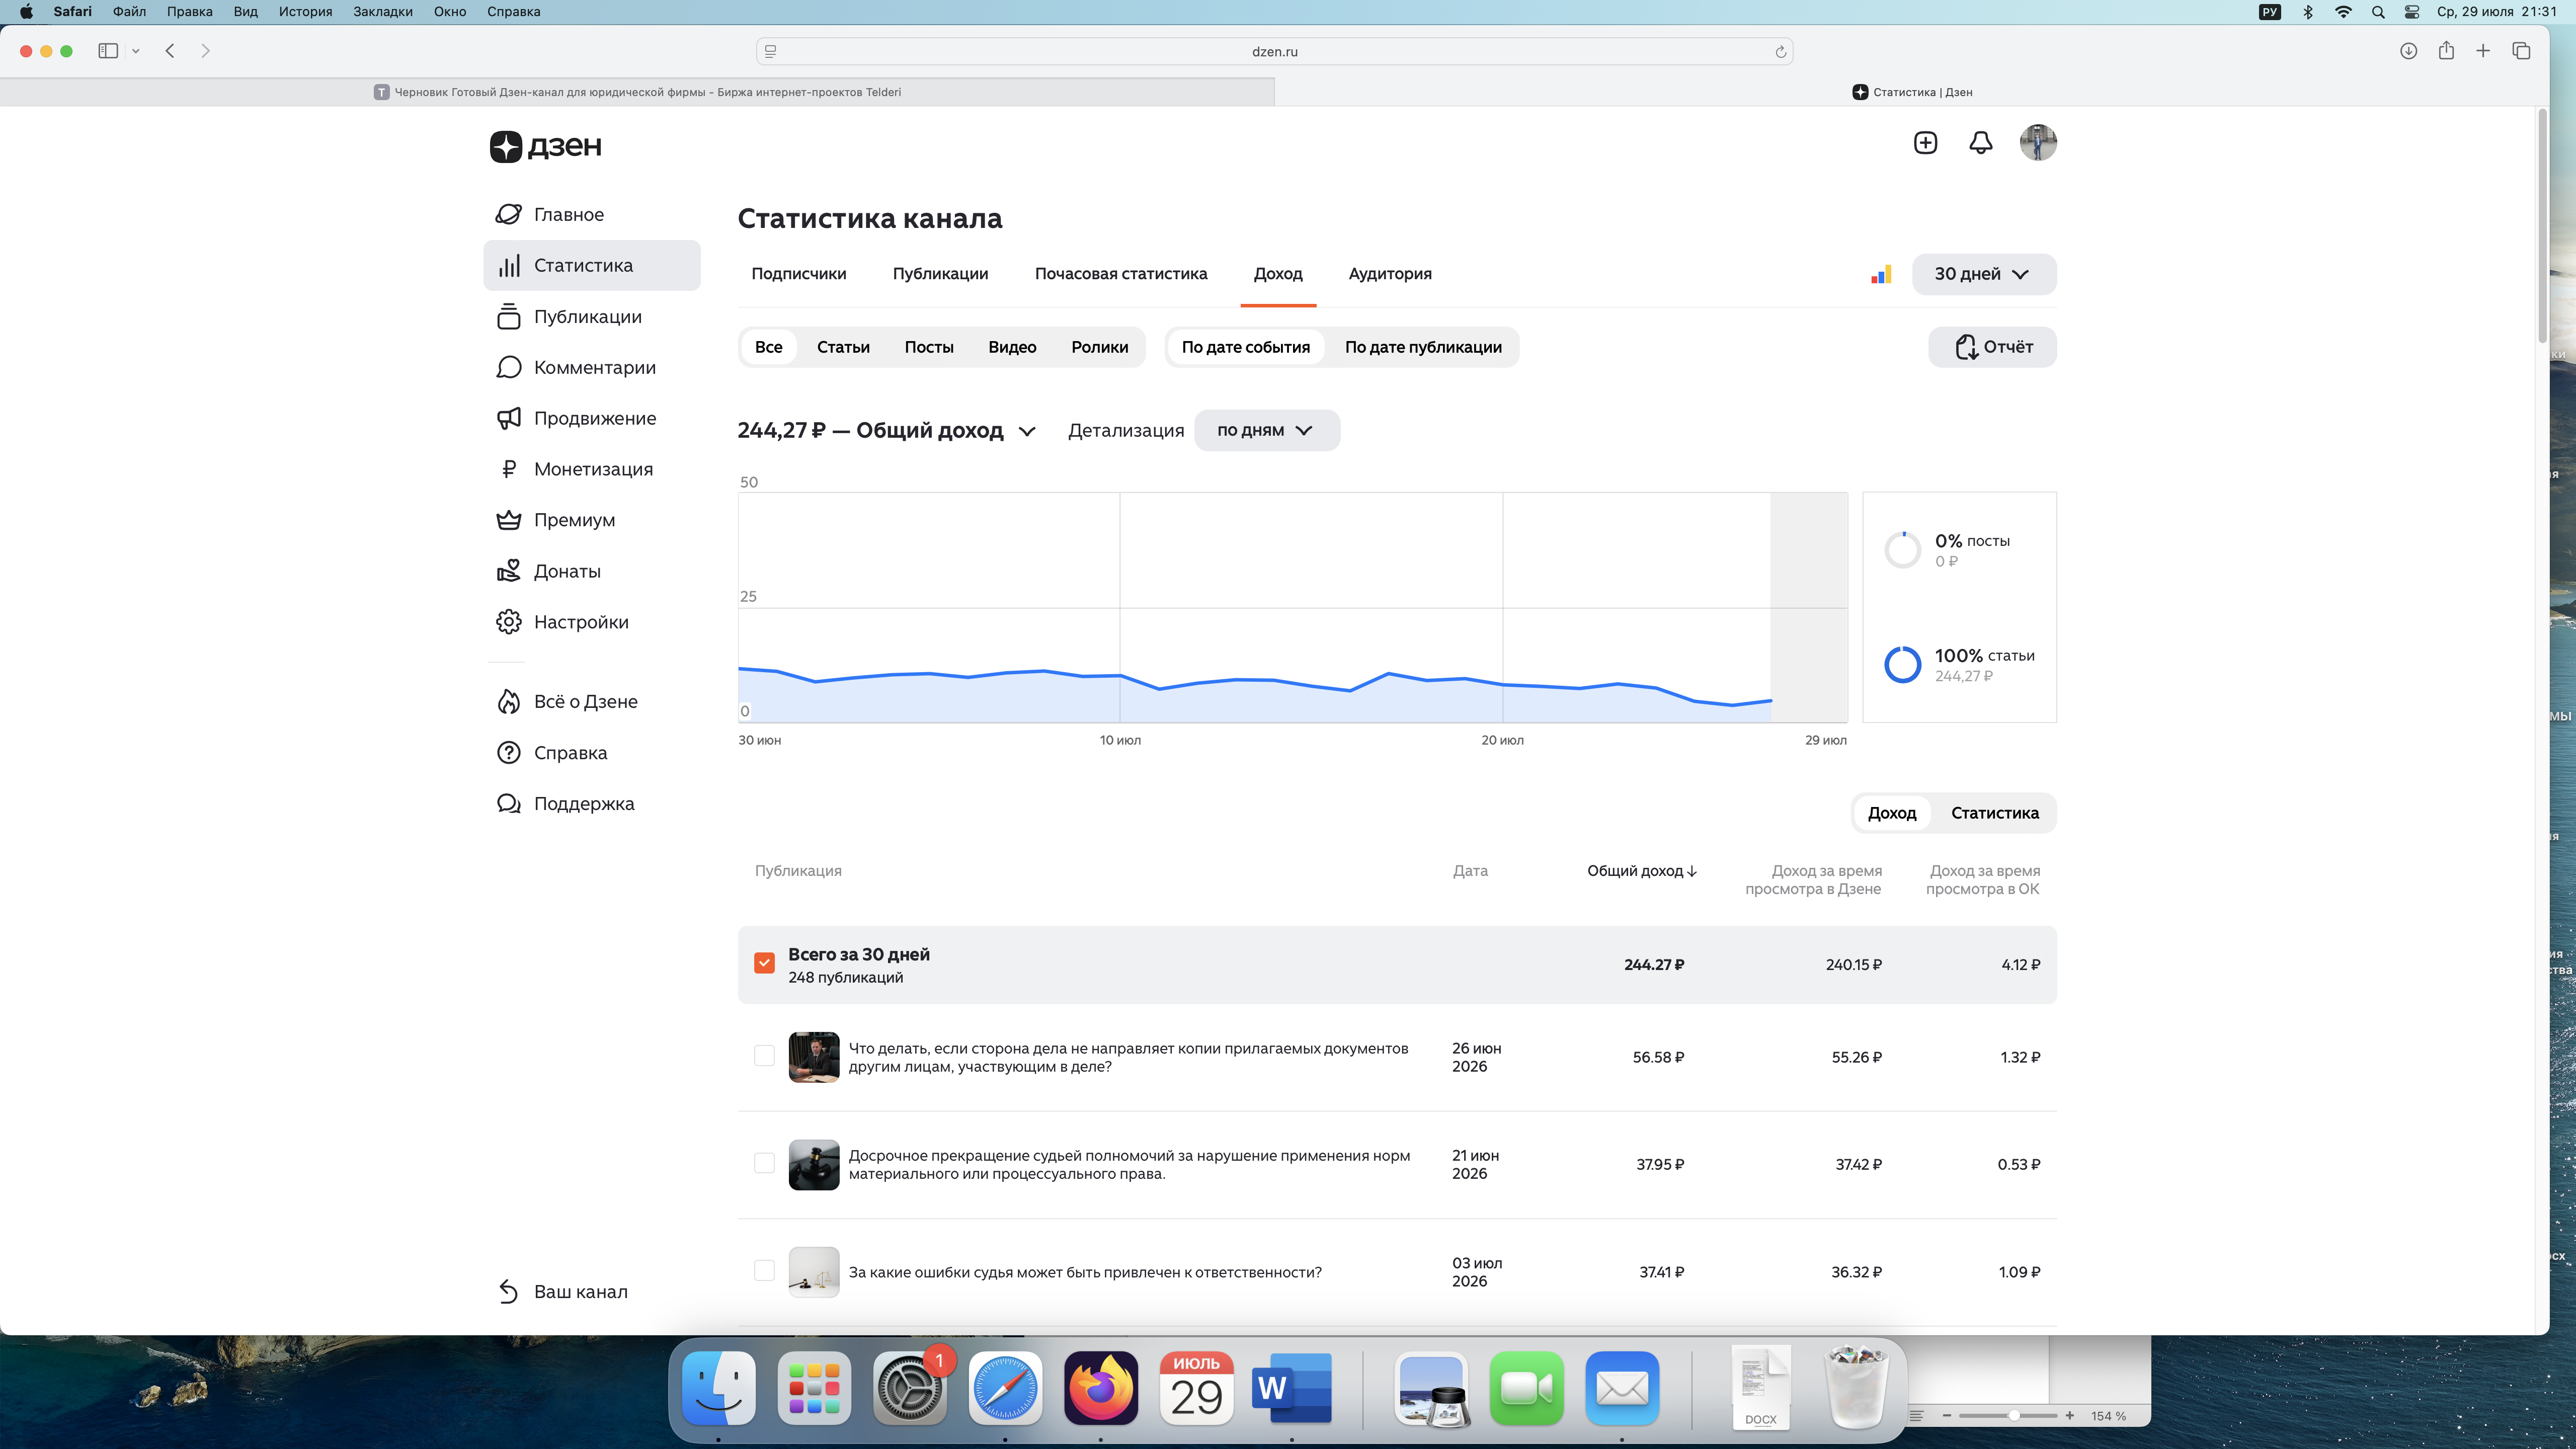
Task: Click the colored bar chart icon near period selector
Action: pos(1881,274)
